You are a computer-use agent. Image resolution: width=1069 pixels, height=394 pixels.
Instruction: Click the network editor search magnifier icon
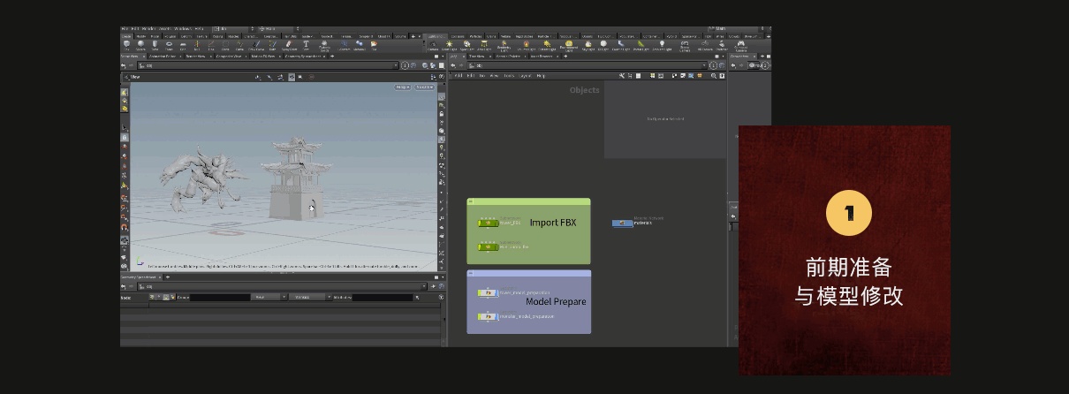[713, 76]
